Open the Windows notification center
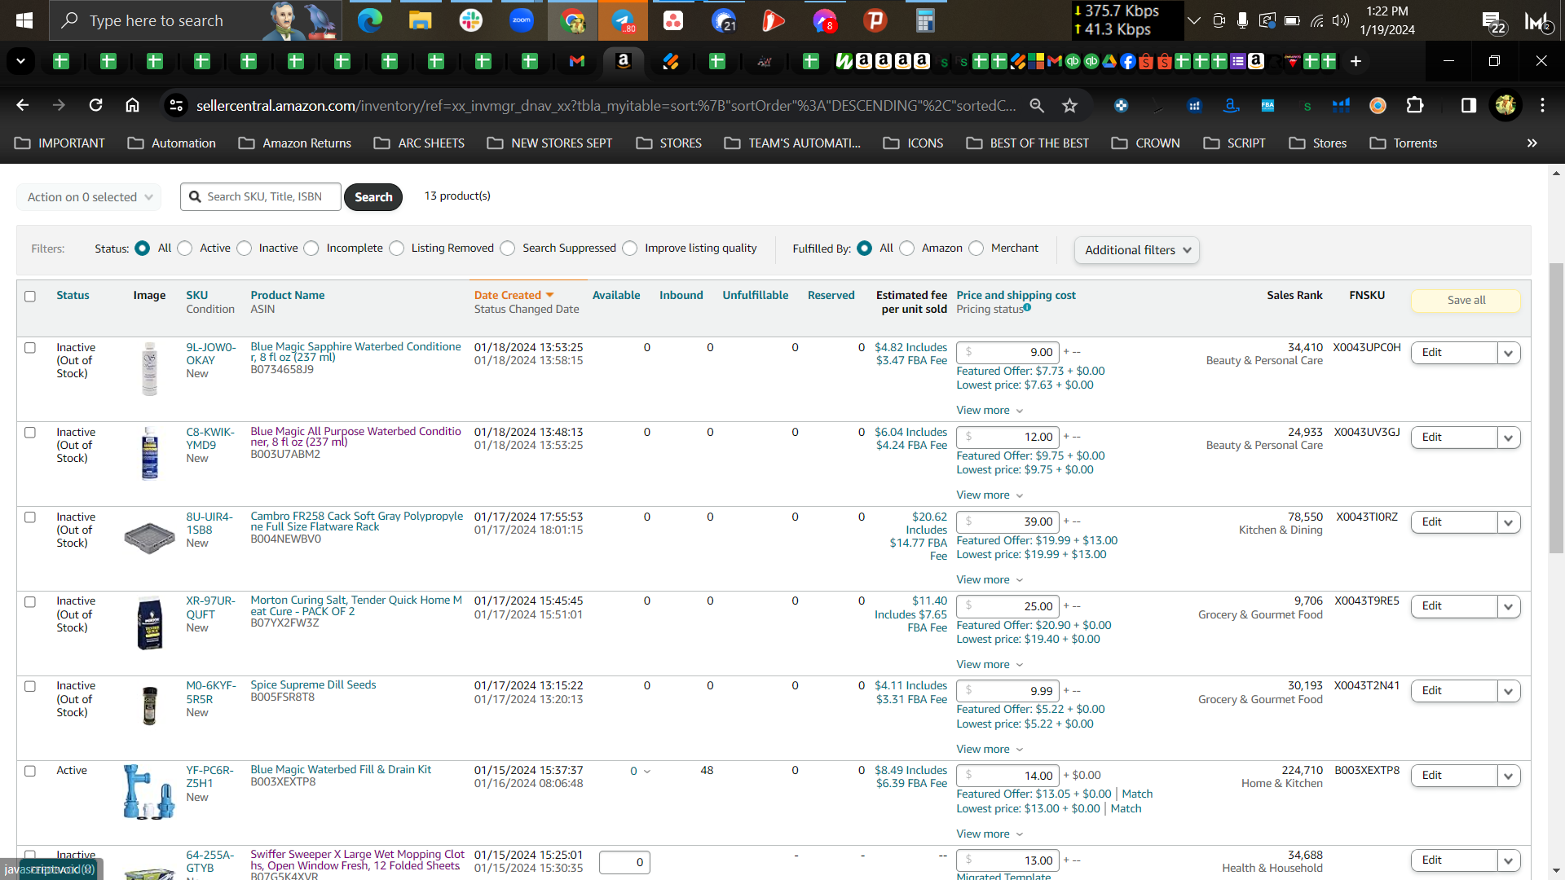1565x880 pixels. coord(1493,22)
